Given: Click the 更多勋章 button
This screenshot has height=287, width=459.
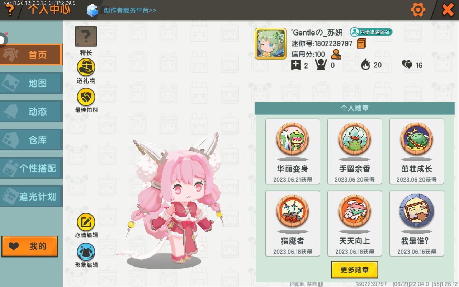Looking at the screenshot, I should [354, 270].
